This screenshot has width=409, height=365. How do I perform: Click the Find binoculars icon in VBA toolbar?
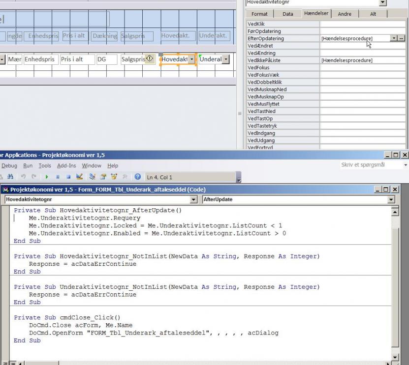point(10,177)
